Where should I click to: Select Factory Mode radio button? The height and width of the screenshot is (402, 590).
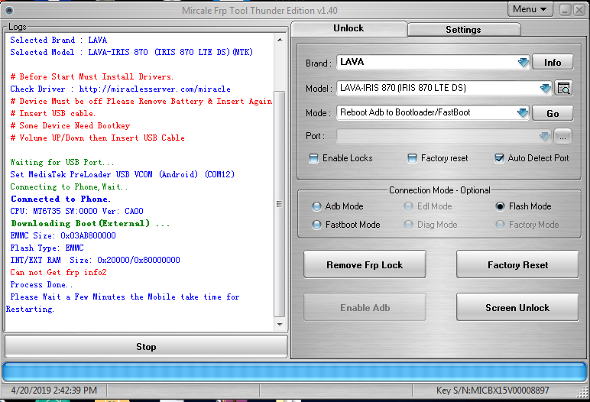(x=527, y=225)
